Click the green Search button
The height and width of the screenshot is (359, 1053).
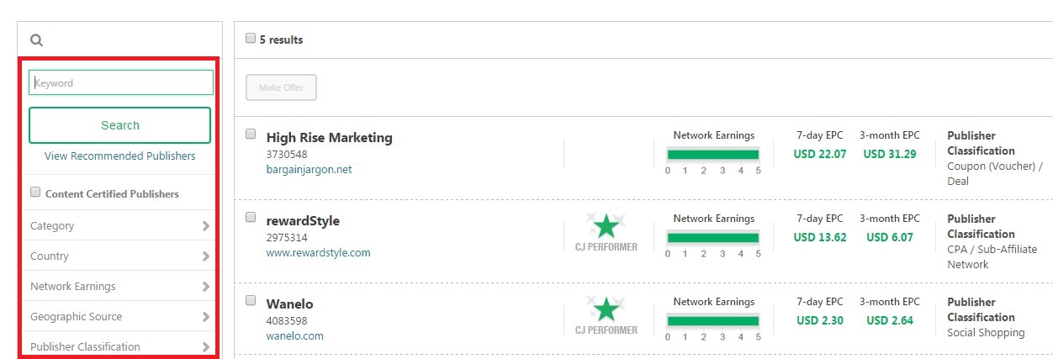pyautogui.click(x=119, y=125)
